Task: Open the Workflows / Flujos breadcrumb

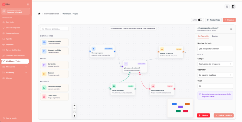Action: (x=70, y=14)
